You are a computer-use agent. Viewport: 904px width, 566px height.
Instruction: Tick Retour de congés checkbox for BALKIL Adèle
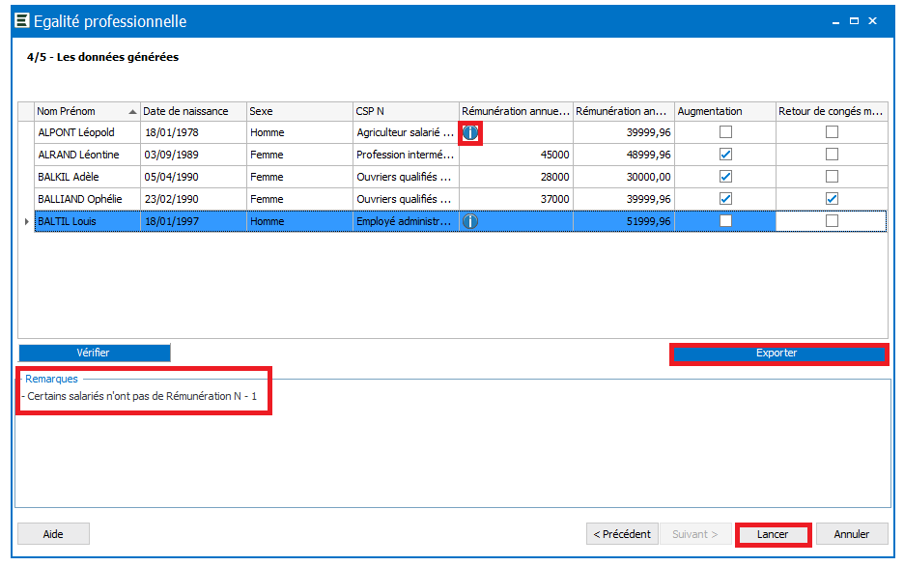(832, 177)
